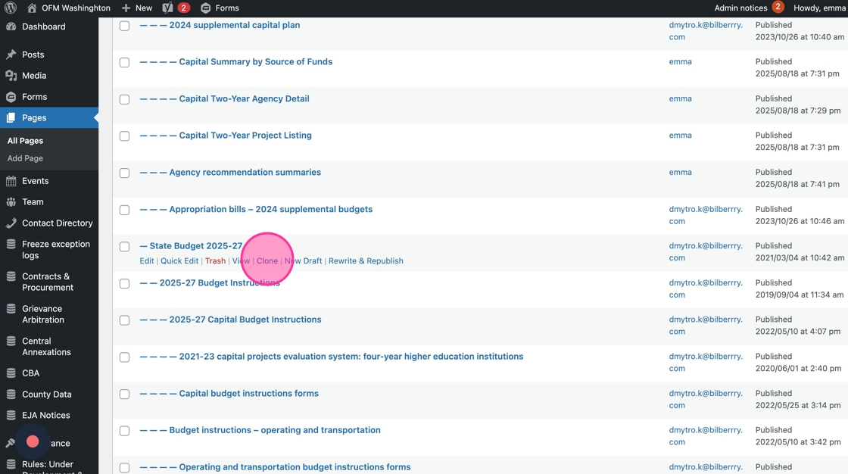The width and height of the screenshot is (848, 474).
Task: Filter by author emma on Capital Summary row
Action: (x=681, y=61)
